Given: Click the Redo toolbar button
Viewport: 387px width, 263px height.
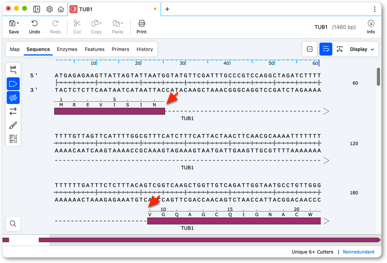Looking at the screenshot, I should pos(55,27).
